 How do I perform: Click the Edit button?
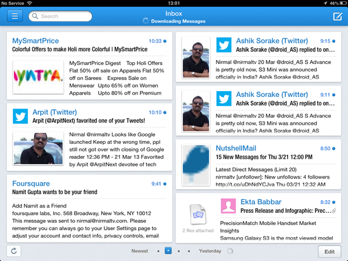[329, 252]
